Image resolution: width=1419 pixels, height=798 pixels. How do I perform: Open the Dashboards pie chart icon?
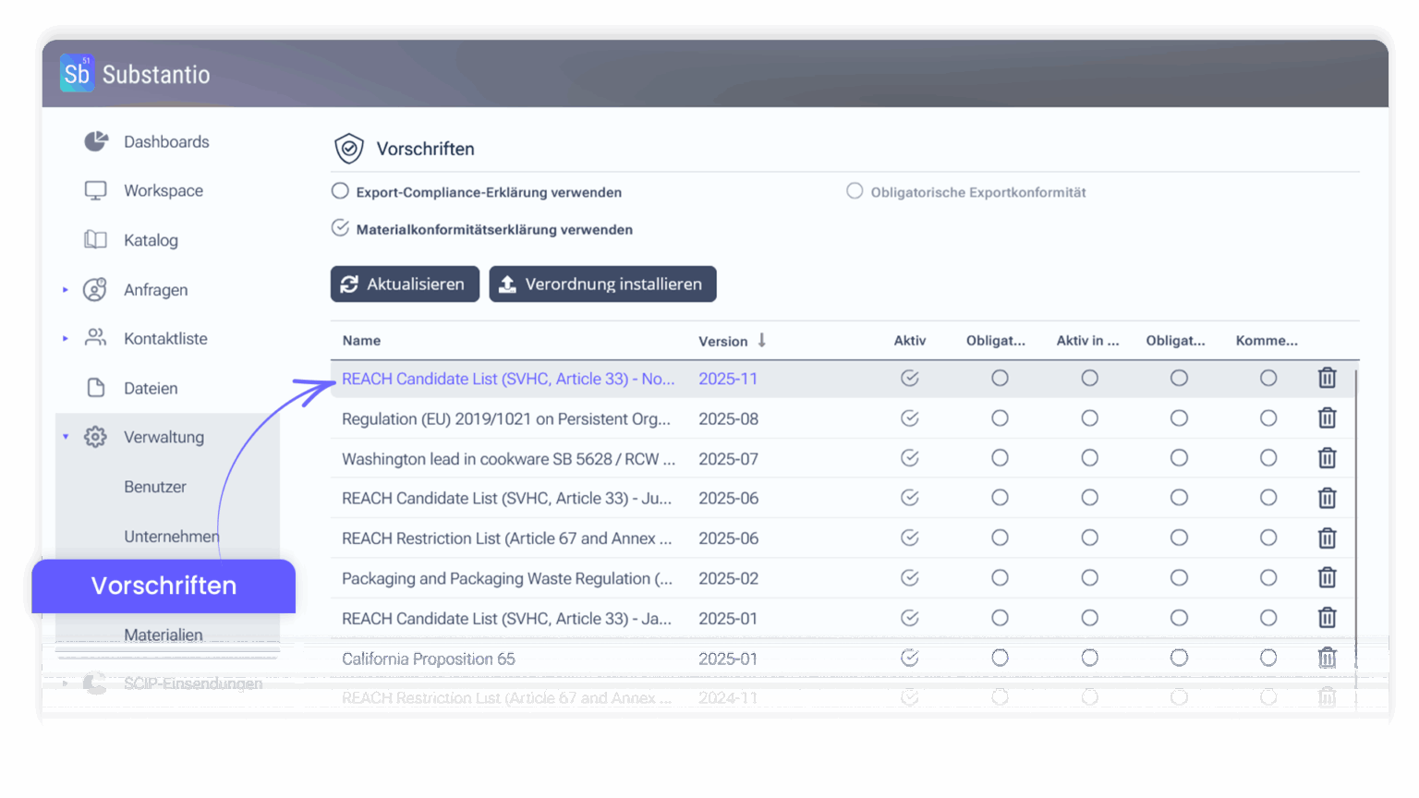pyautogui.click(x=95, y=140)
